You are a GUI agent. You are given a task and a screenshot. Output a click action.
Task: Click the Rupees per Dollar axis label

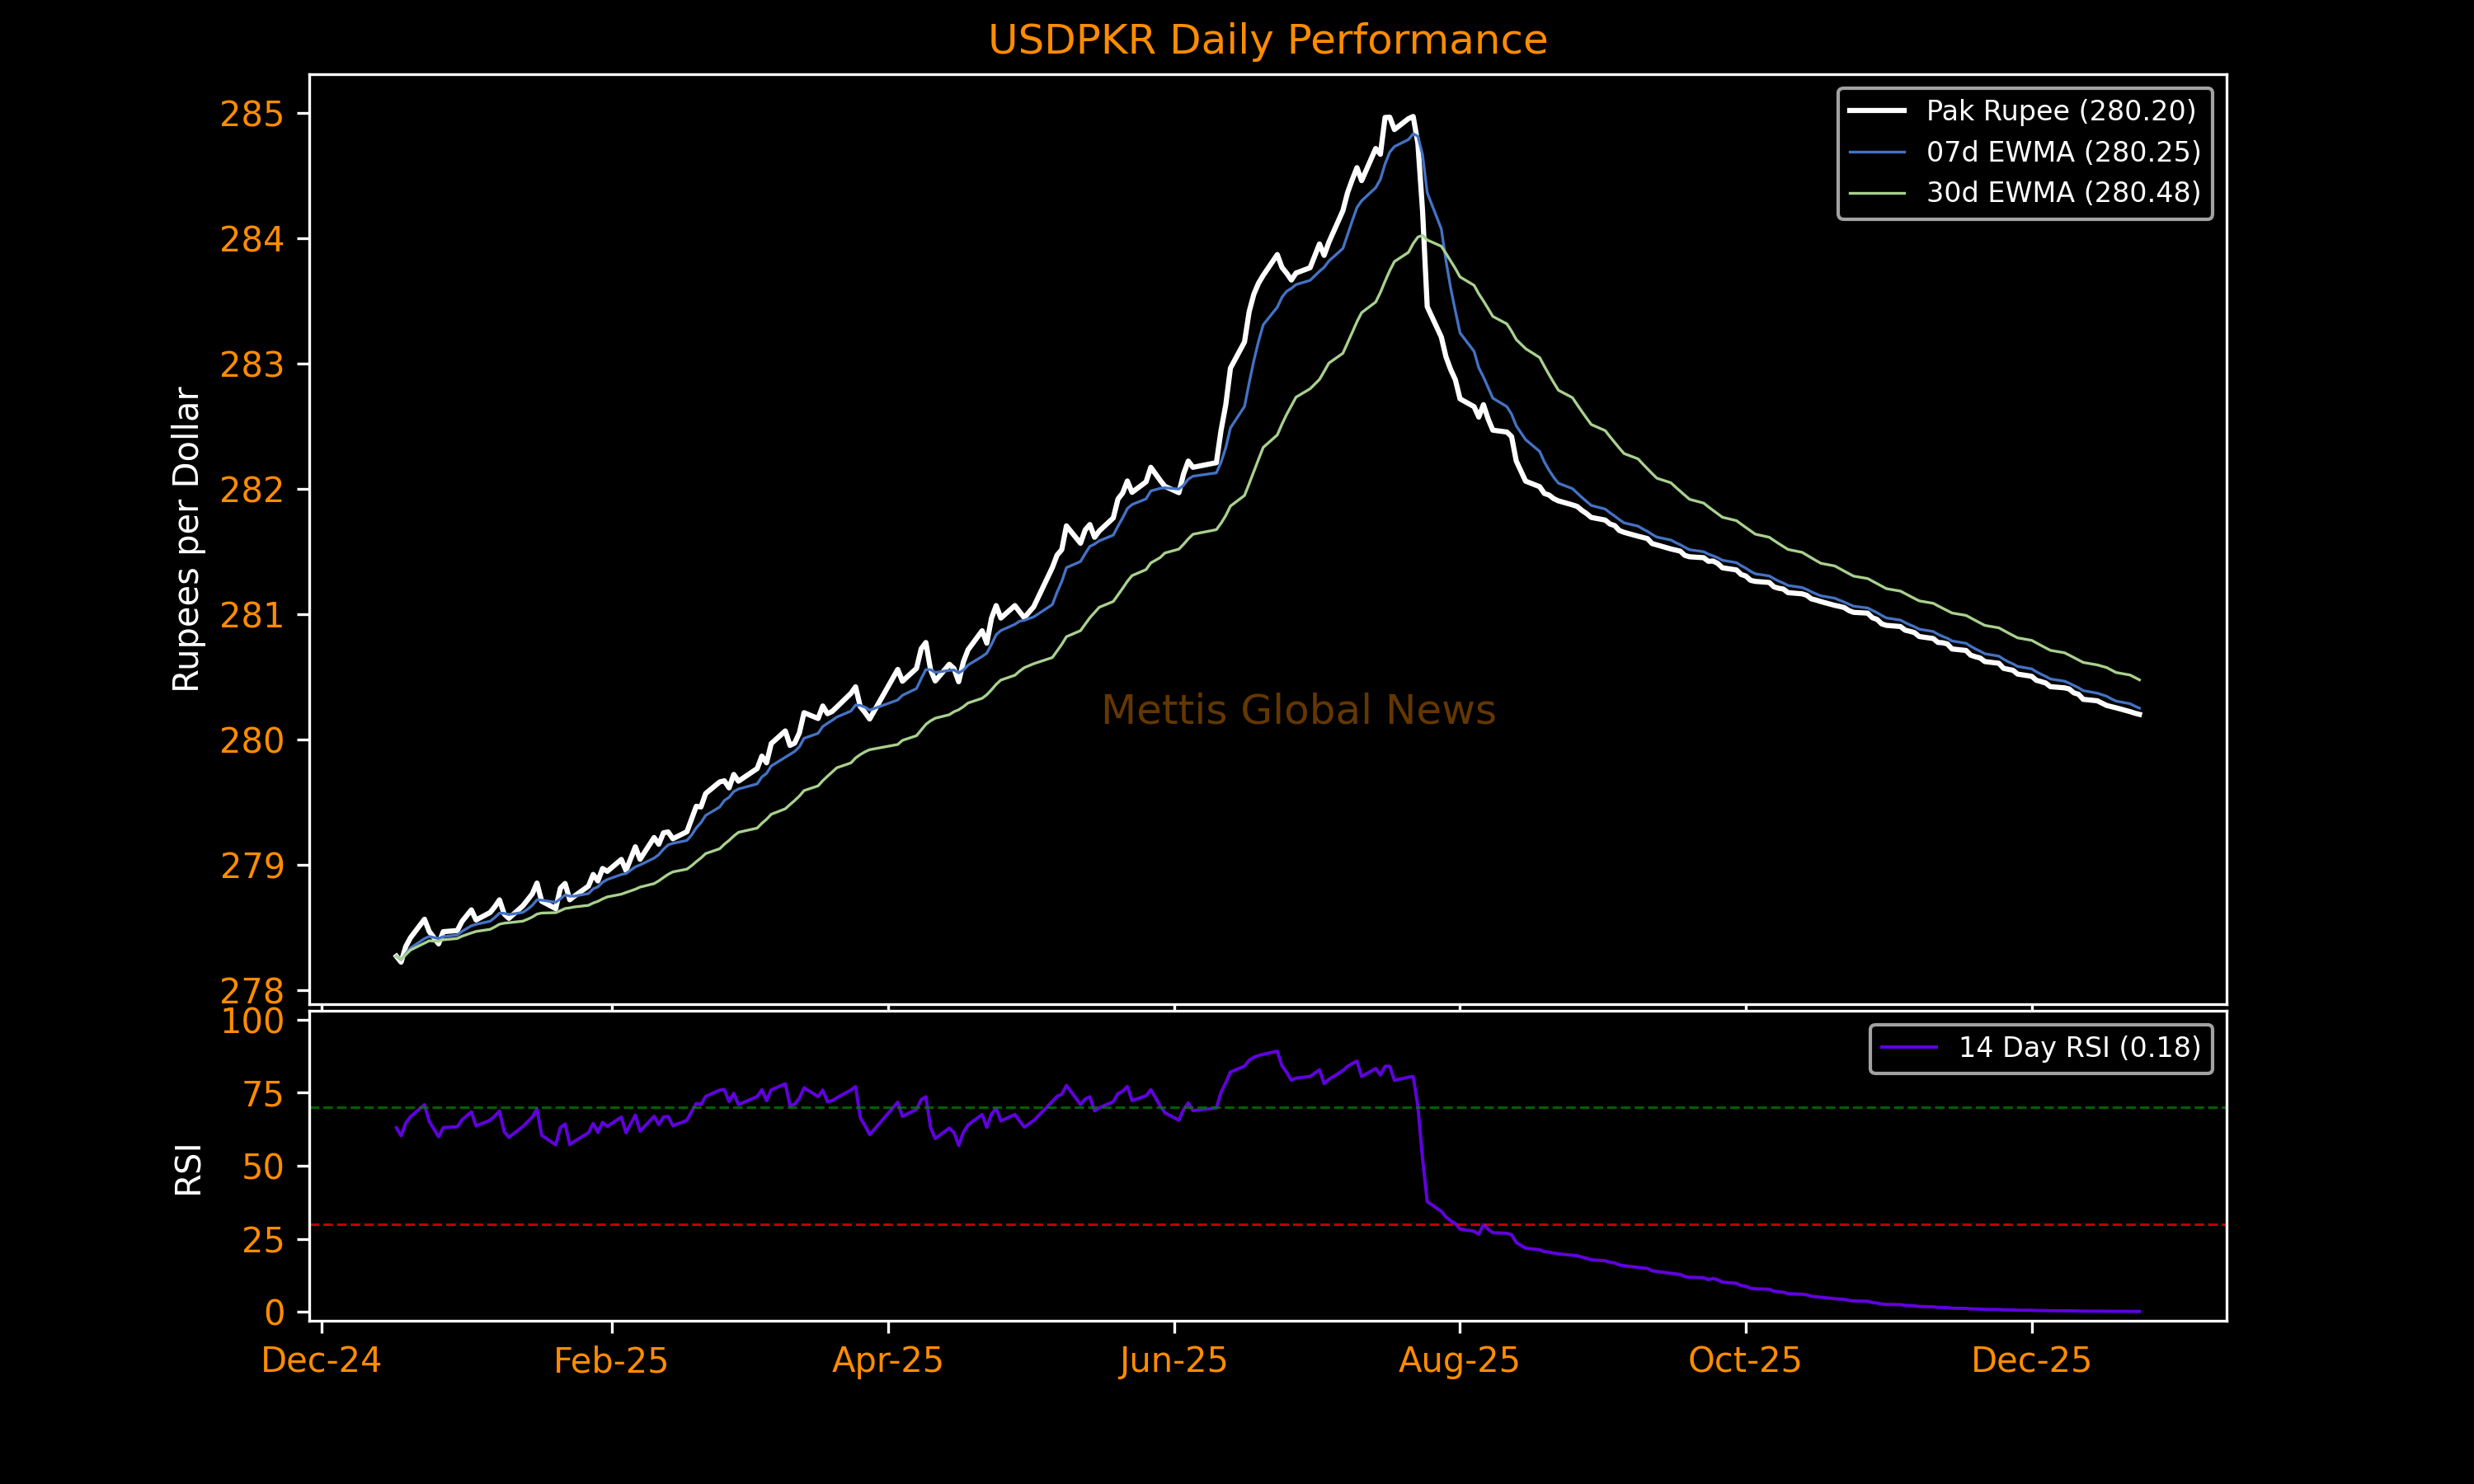[x=187, y=539]
